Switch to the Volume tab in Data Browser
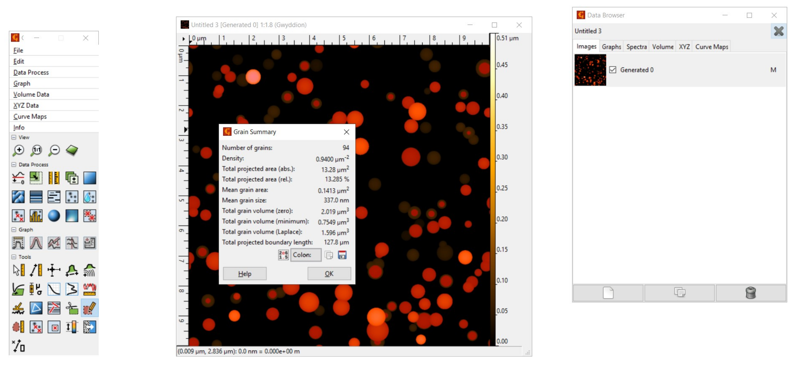 click(663, 47)
